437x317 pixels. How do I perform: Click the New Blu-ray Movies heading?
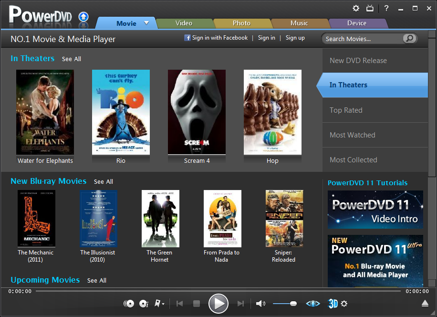pyautogui.click(x=49, y=181)
